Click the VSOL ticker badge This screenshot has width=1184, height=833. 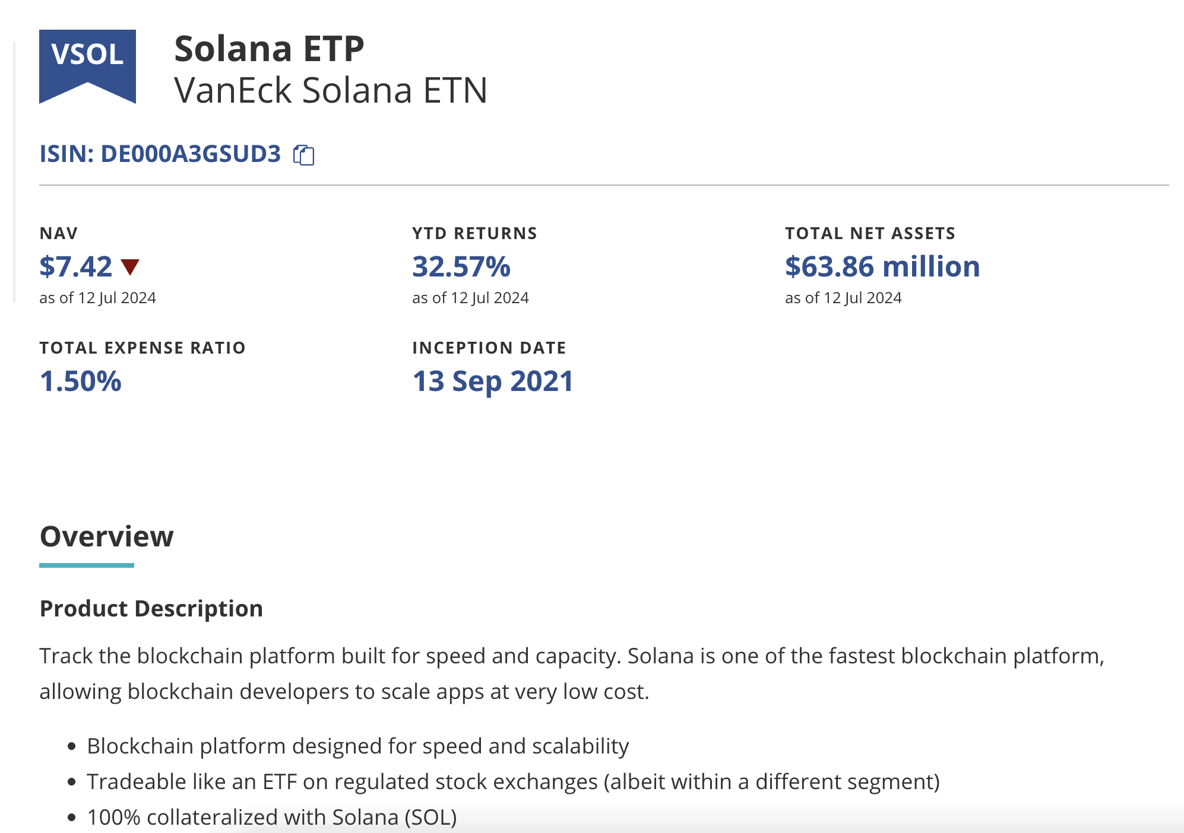click(x=87, y=61)
